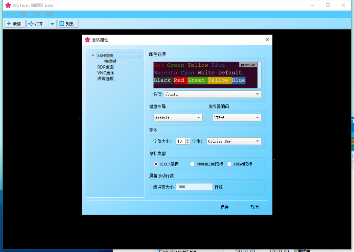The width and height of the screenshot is (354, 252).
Task: Maximize the WoTerm window
Action: (x=328, y=5)
